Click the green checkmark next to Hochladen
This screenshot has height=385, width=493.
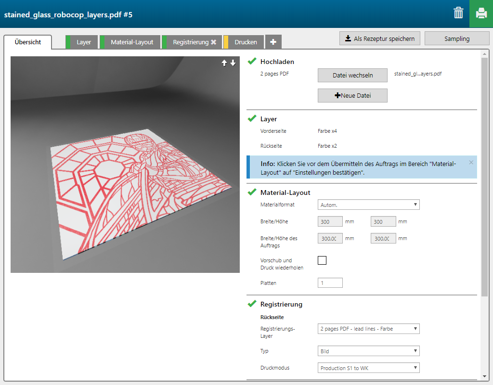[252, 61]
